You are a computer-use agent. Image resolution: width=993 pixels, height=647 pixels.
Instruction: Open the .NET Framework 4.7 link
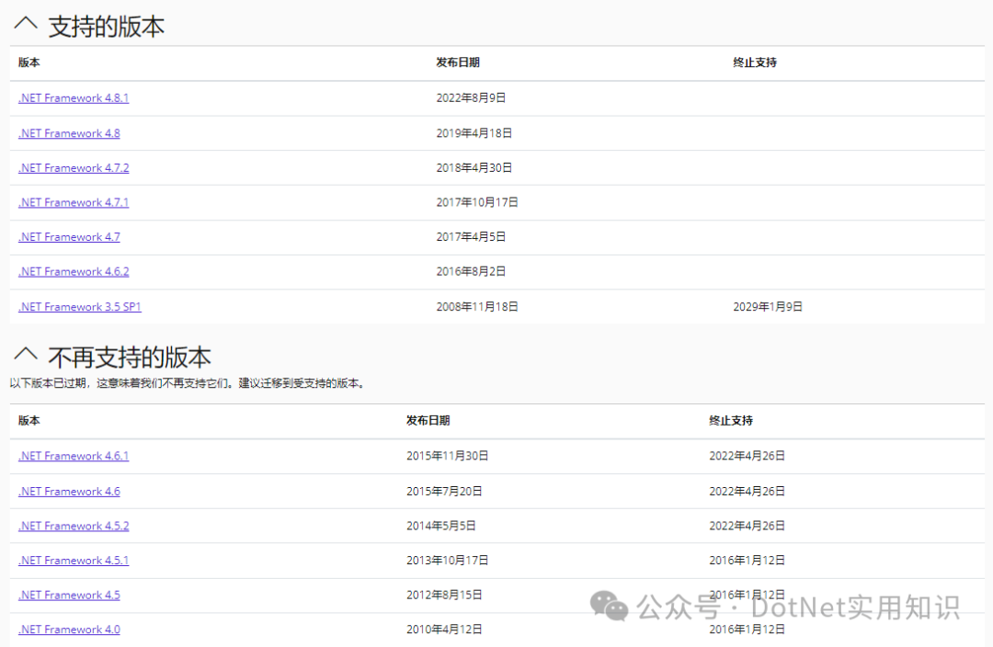click(69, 237)
